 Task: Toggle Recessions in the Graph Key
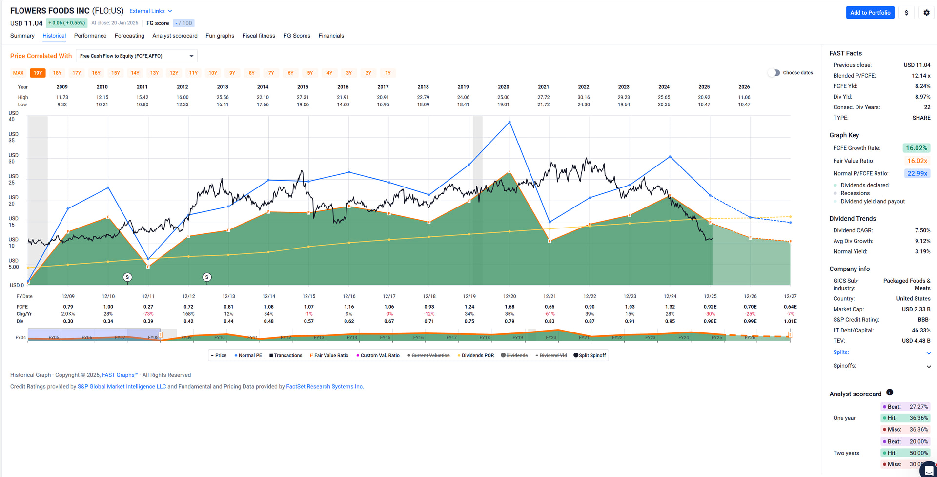(835, 193)
